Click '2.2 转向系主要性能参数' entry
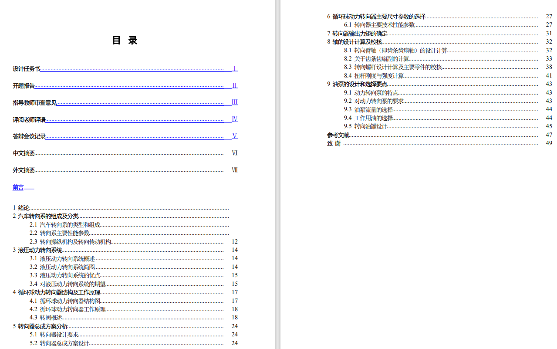 129,233
